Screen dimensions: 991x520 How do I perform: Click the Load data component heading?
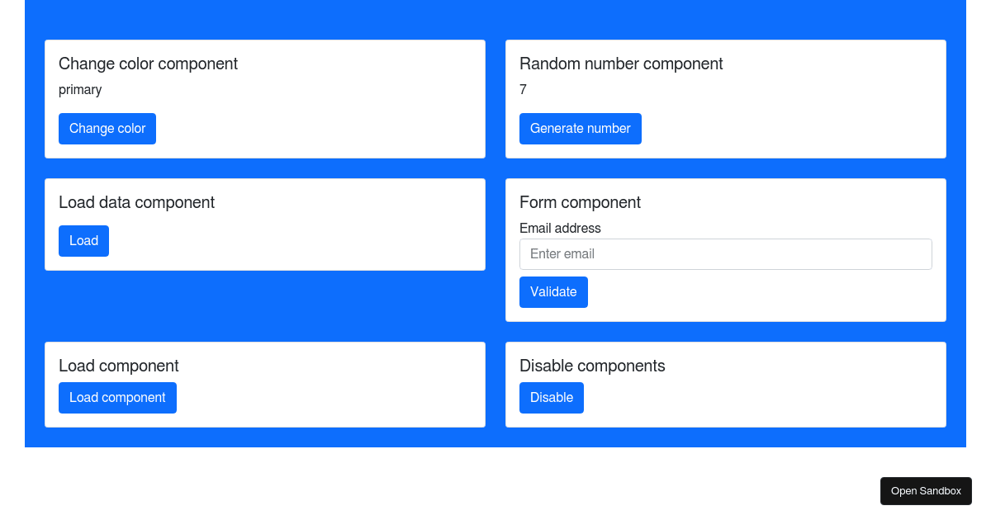tap(136, 202)
